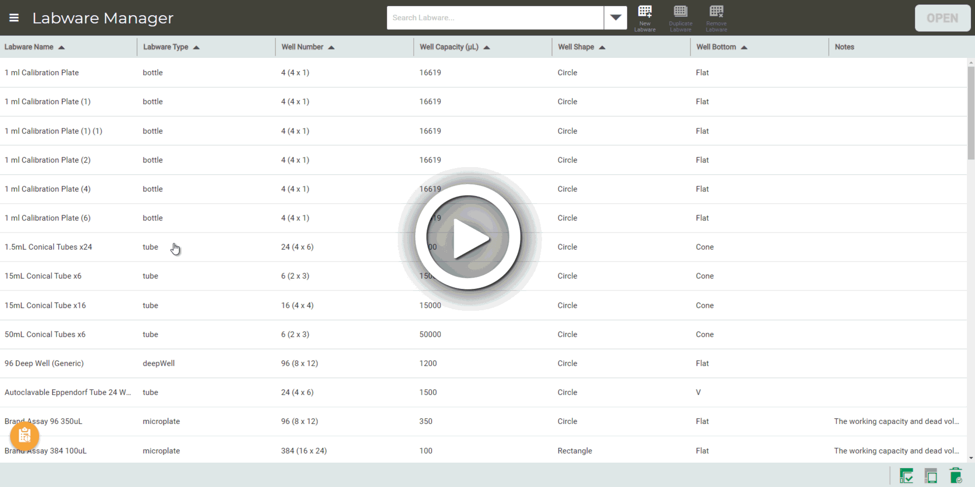Click the green checkmark layout icon
The width and height of the screenshot is (975, 487).
pos(906,476)
